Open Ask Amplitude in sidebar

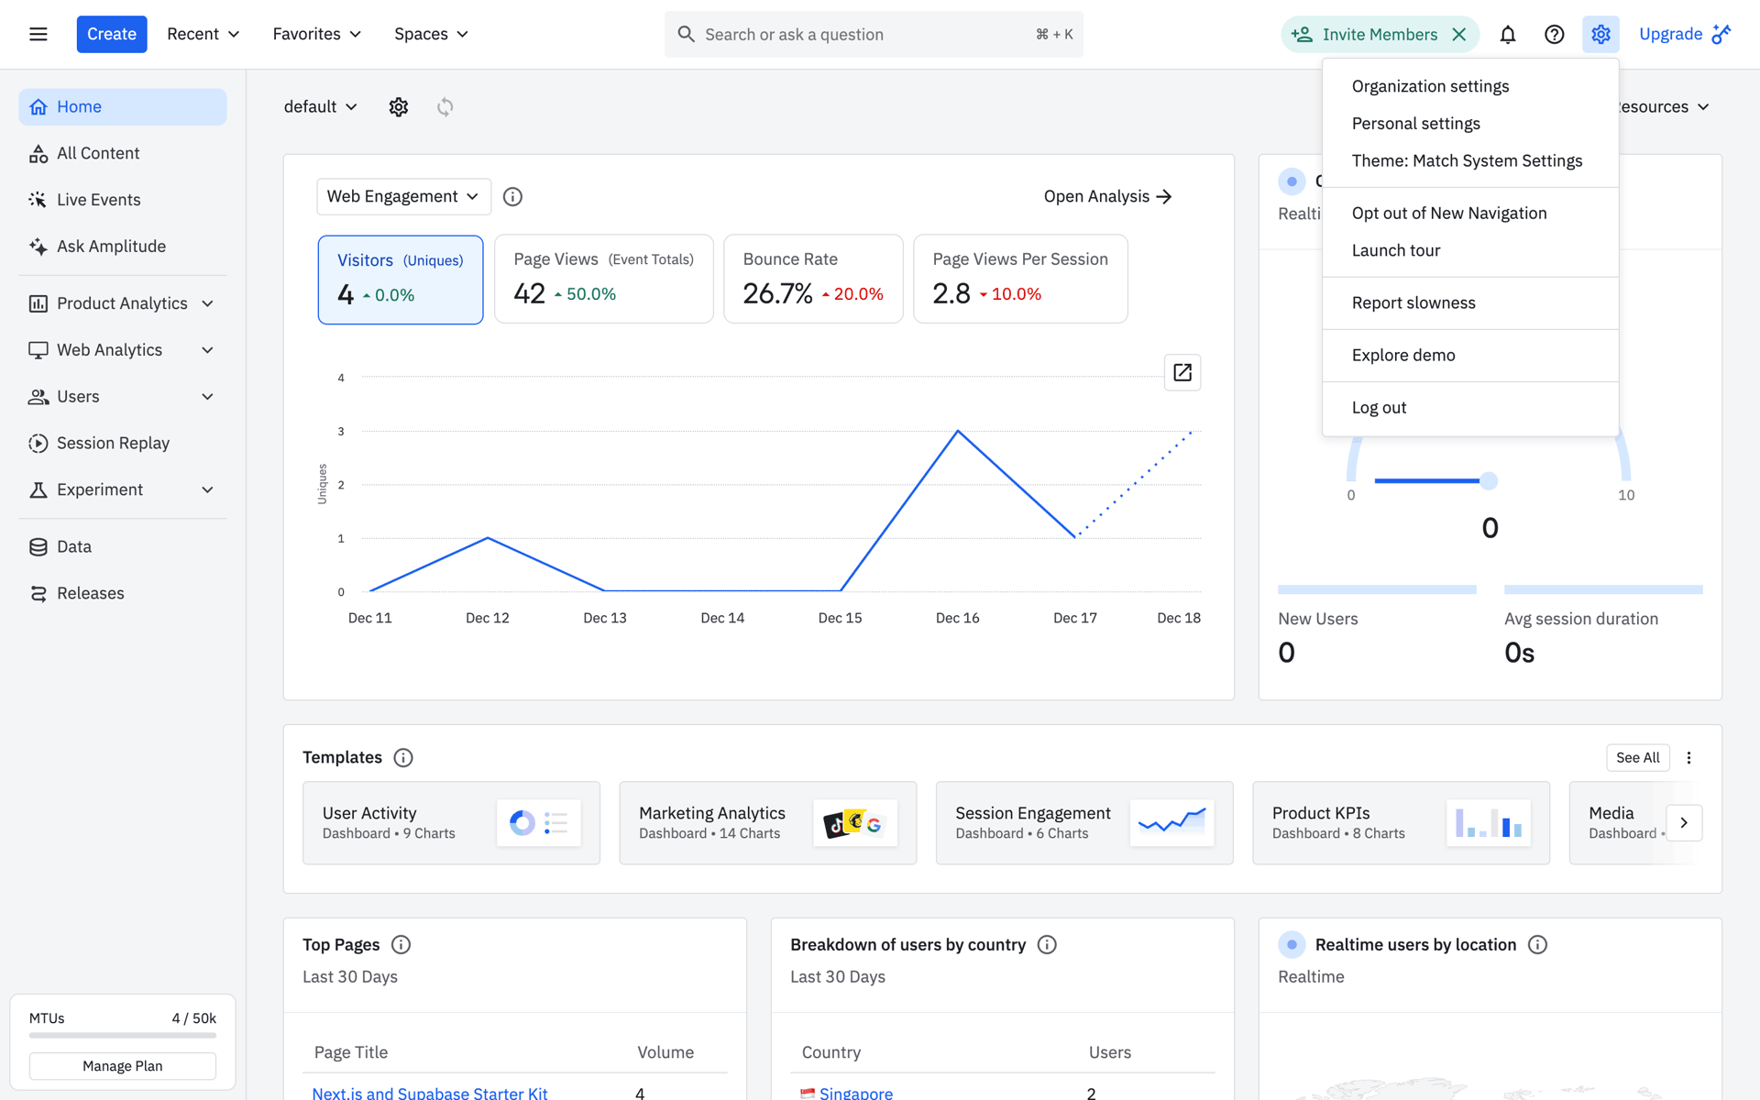[123, 247]
